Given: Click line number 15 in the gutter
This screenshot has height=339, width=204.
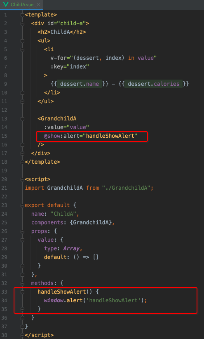Looking at the screenshot, I should point(5,136).
